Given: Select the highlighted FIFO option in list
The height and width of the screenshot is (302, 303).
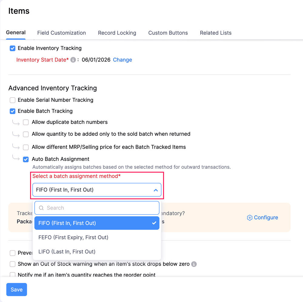Looking at the screenshot, I should coord(97,223).
